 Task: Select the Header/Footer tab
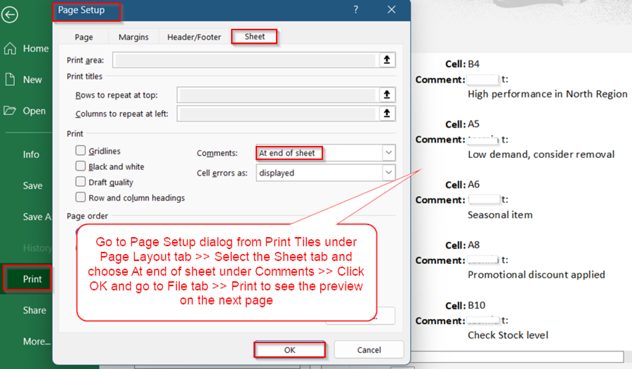[194, 37]
